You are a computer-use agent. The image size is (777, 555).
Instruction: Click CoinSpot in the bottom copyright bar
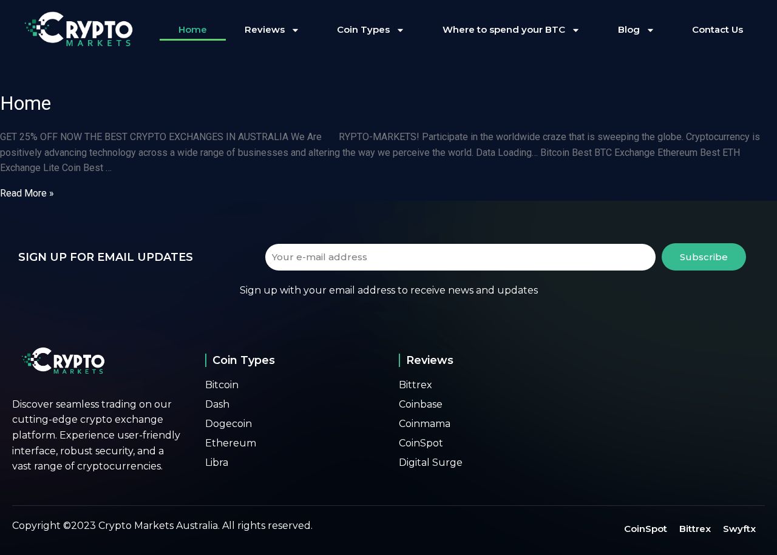[645, 529]
